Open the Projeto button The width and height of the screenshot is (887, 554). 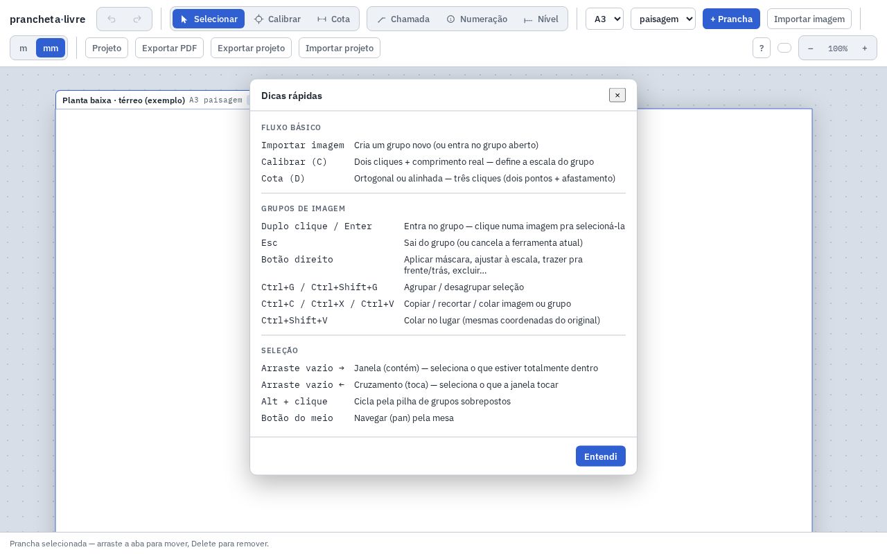(107, 48)
